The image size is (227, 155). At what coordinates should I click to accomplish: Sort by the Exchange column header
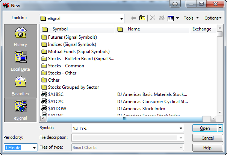203,29
